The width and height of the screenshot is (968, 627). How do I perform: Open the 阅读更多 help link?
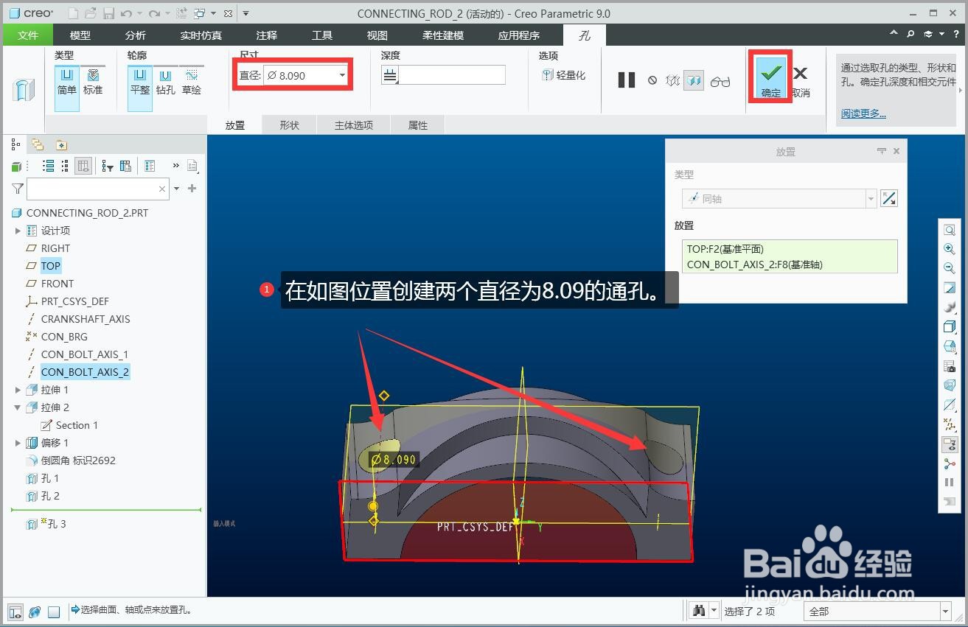pyautogui.click(x=863, y=113)
